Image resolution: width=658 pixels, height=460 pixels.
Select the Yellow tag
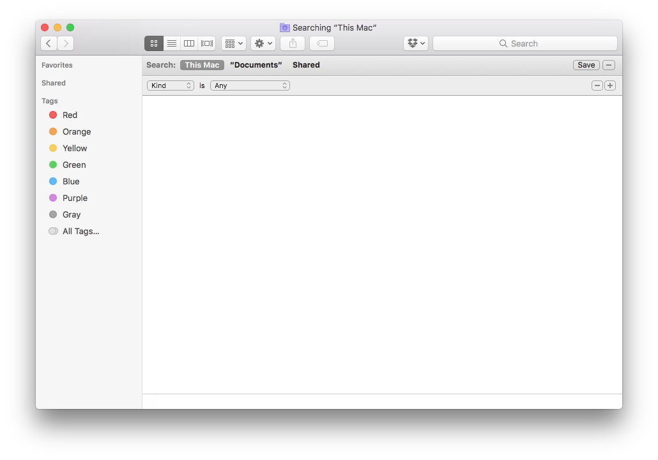[75, 148]
